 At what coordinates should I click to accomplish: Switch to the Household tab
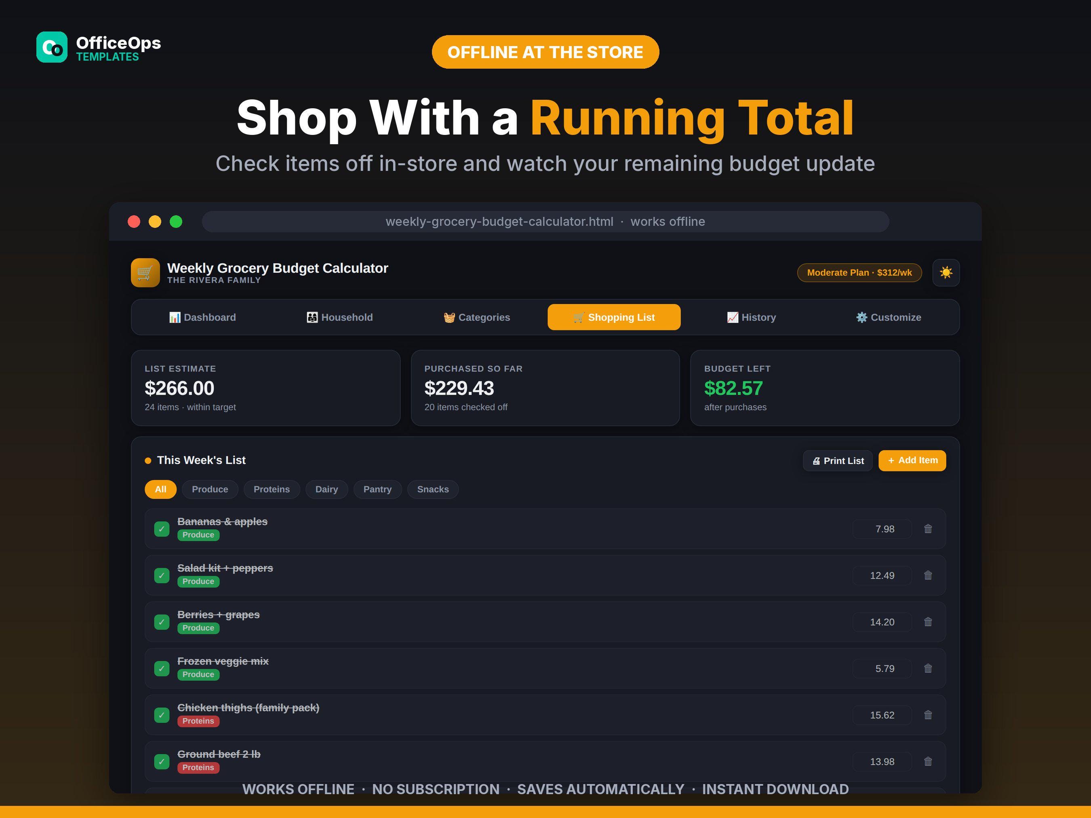click(x=339, y=317)
